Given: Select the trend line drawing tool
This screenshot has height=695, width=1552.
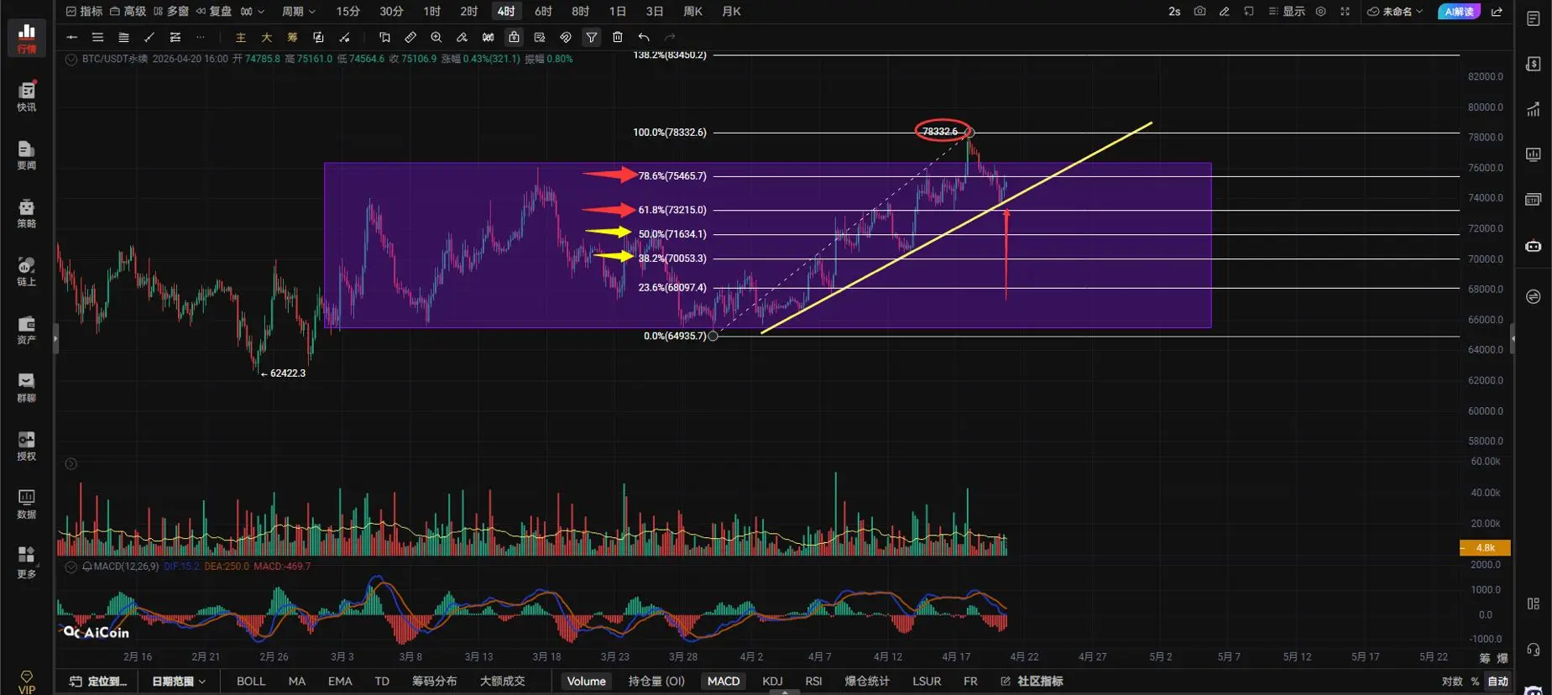Looking at the screenshot, I should pos(149,37).
